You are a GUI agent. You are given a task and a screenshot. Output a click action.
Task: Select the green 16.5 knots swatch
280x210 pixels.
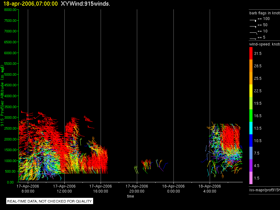click(x=251, y=116)
